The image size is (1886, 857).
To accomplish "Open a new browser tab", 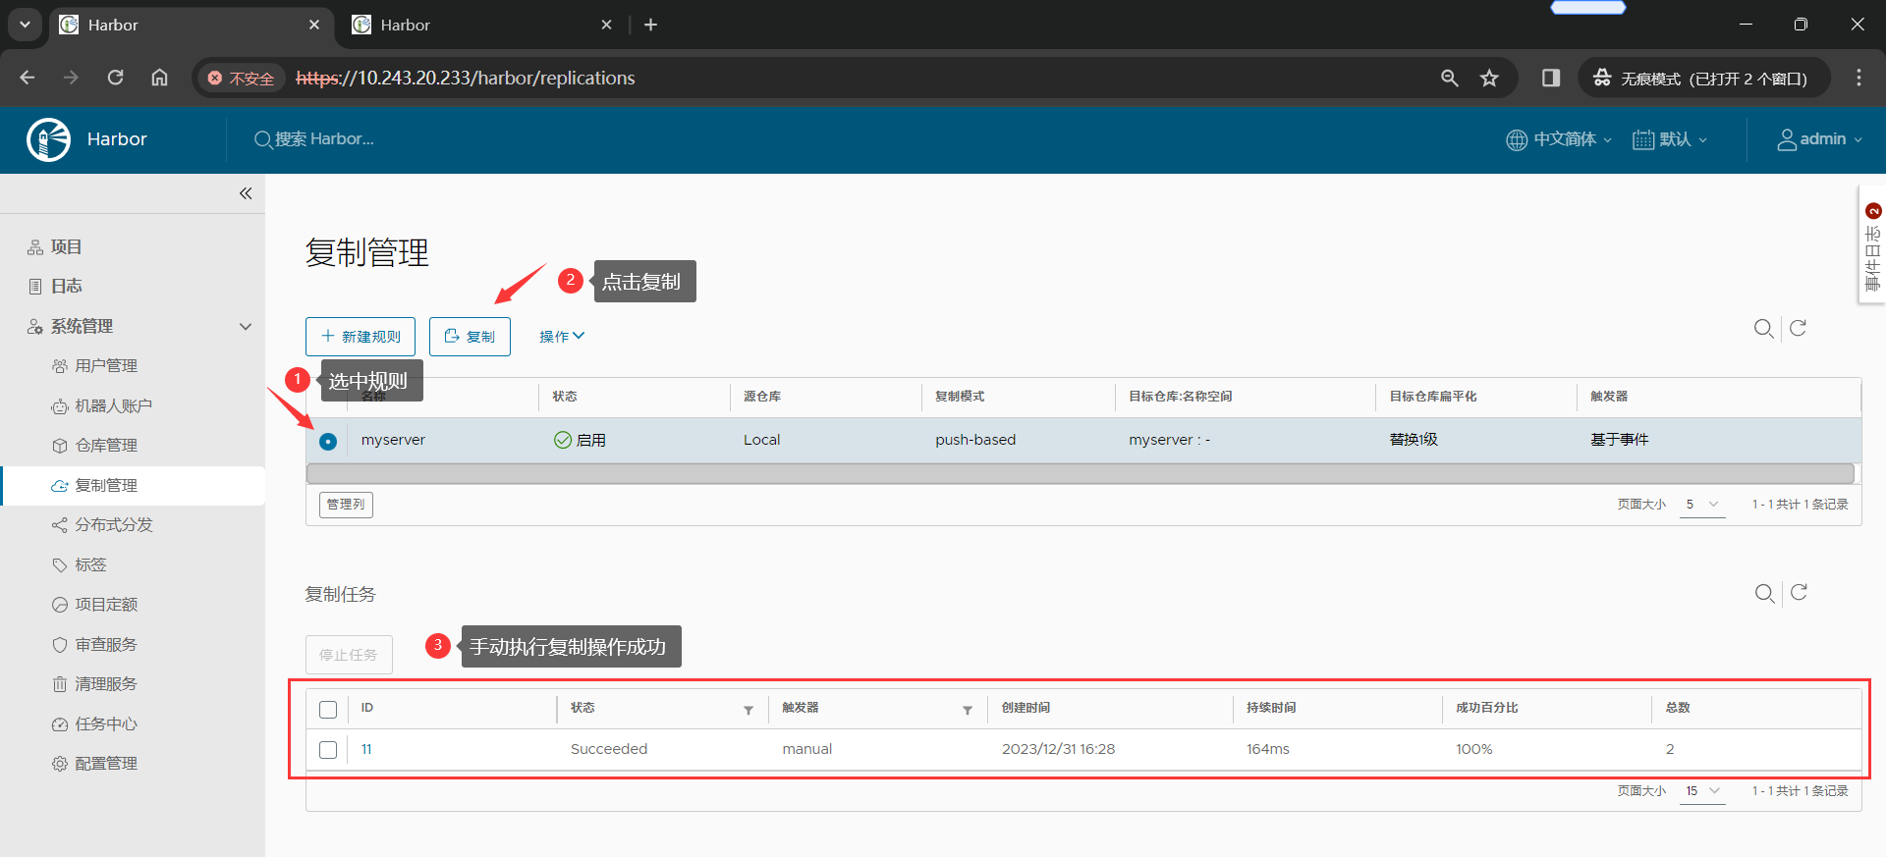I will point(650,25).
